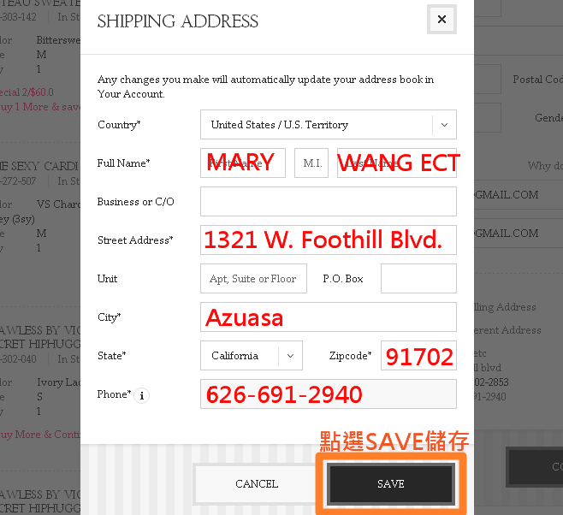Image resolution: width=563 pixels, height=515 pixels.
Task: Select the California state combo box
Action: tap(252, 356)
